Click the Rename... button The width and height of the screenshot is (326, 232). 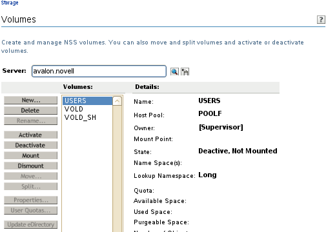[31, 121]
